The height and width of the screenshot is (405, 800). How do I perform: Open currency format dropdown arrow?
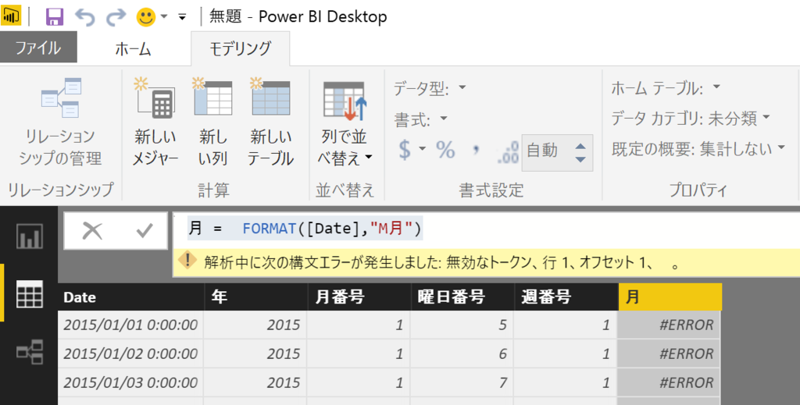click(423, 149)
